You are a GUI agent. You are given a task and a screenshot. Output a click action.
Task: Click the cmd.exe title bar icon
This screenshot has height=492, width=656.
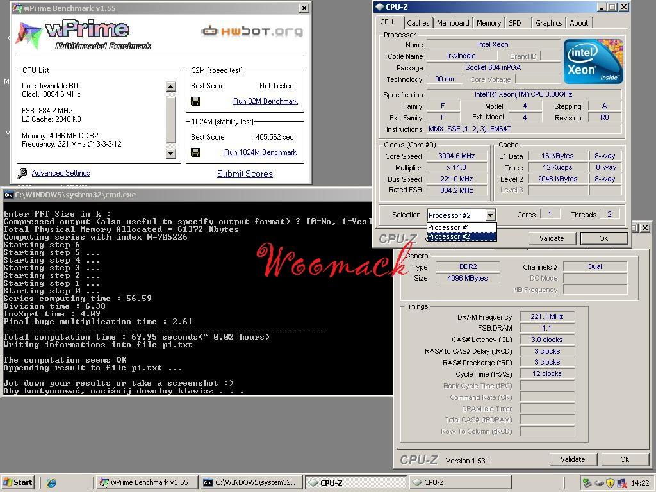point(8,195)
